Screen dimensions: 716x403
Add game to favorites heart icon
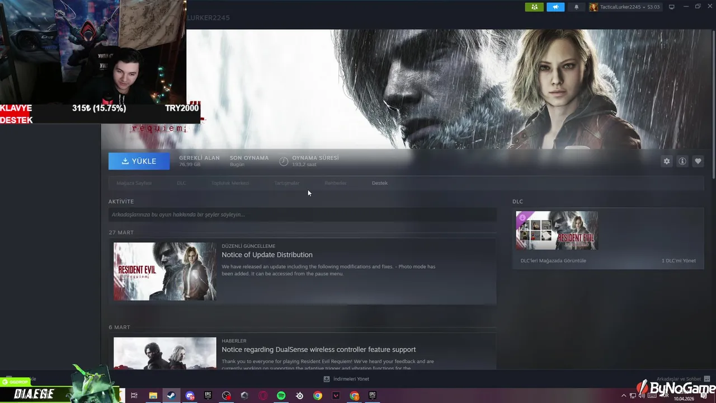pos(698,161)
